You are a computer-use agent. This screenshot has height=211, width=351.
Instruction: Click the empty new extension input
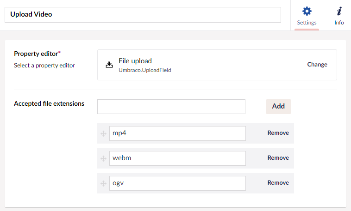(171, 106)
